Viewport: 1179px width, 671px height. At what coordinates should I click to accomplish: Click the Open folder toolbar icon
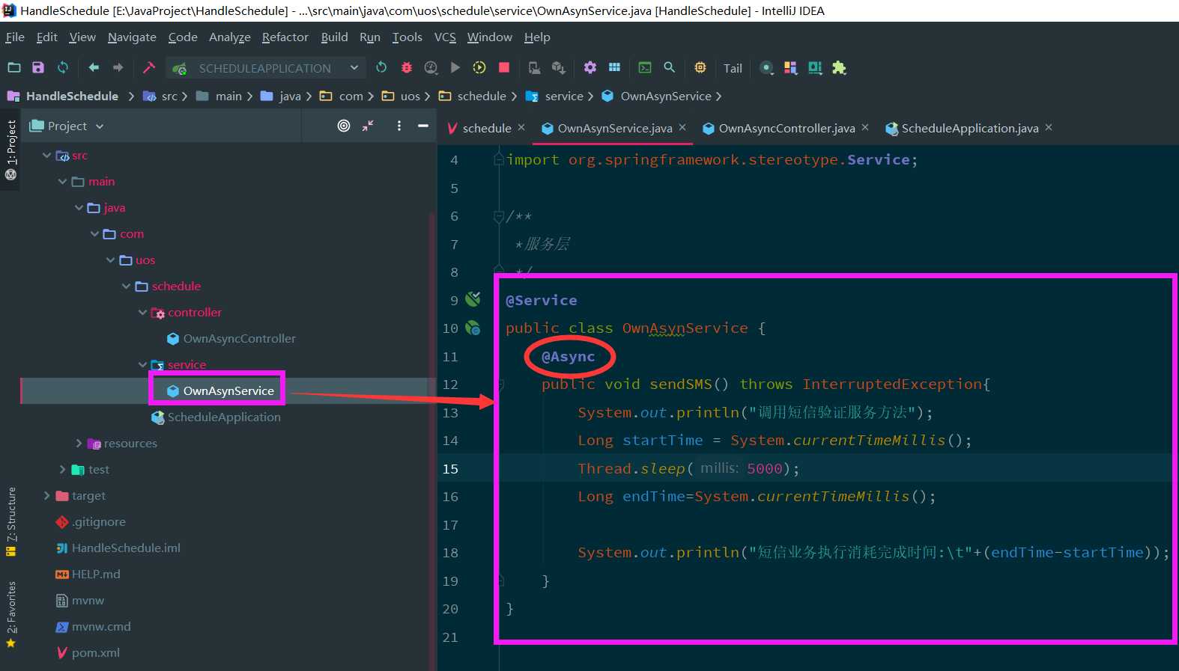[14, 67]
